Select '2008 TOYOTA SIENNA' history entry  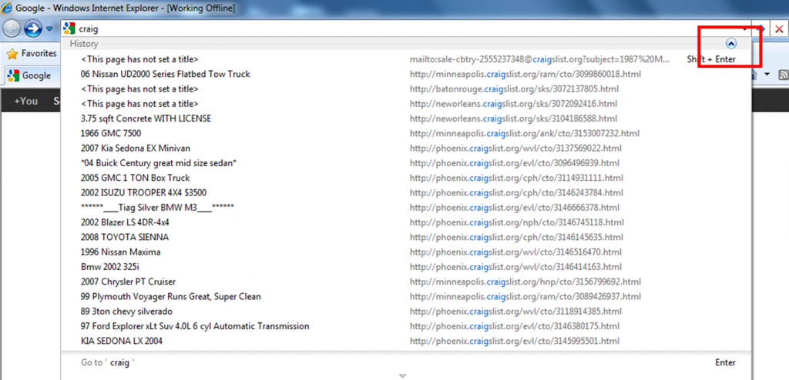[x=405, y=237]
